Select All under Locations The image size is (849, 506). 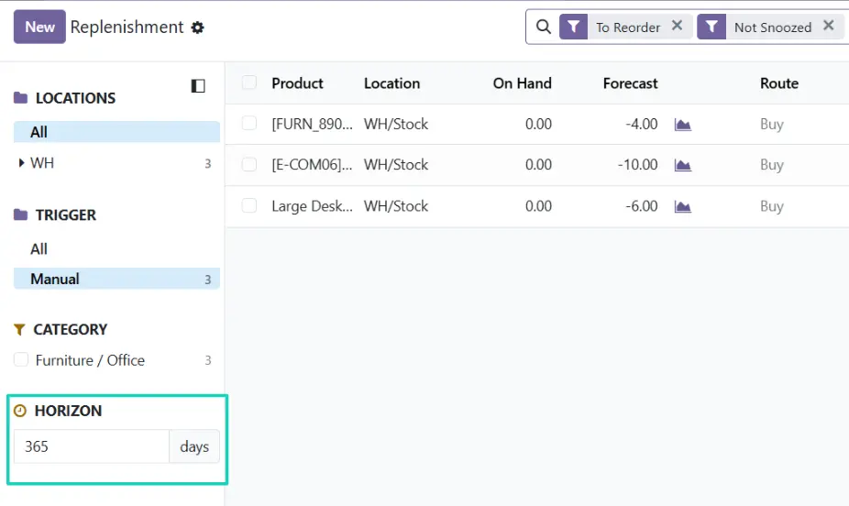[116, 132]
